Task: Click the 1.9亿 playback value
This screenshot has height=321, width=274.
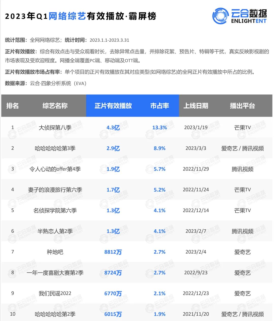Action: pyautogui.click(x=113, y=169)
